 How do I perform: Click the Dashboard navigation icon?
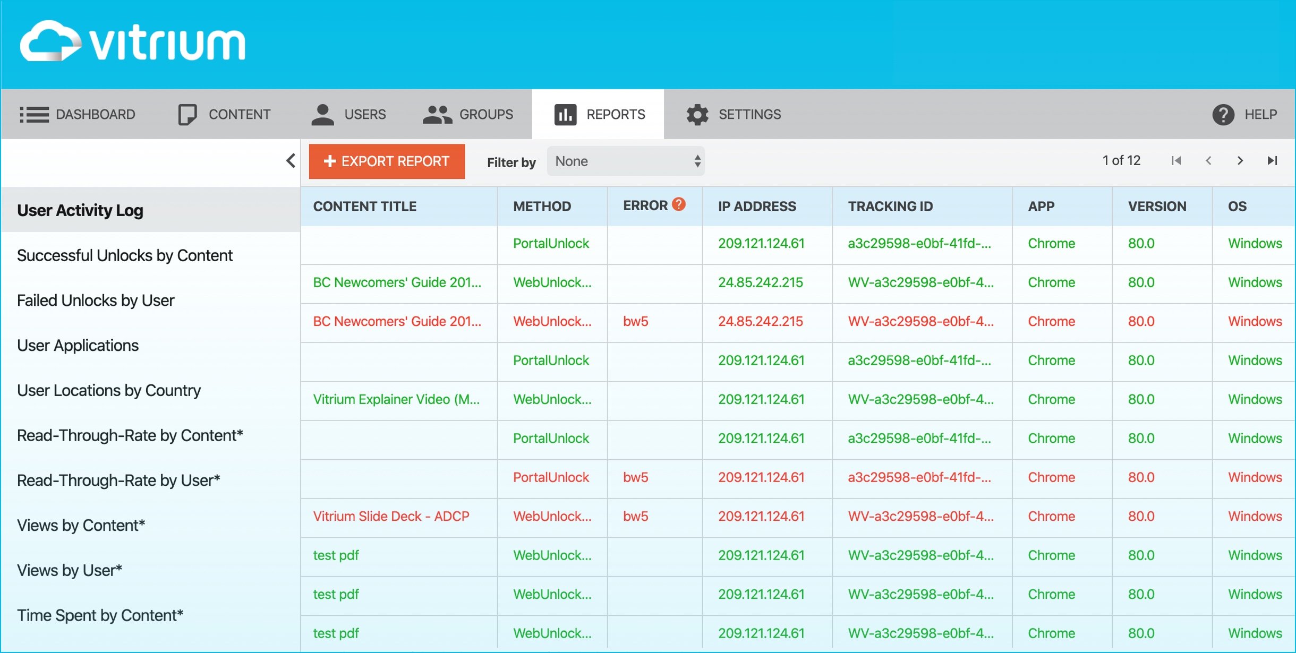(x=35, y=114)
